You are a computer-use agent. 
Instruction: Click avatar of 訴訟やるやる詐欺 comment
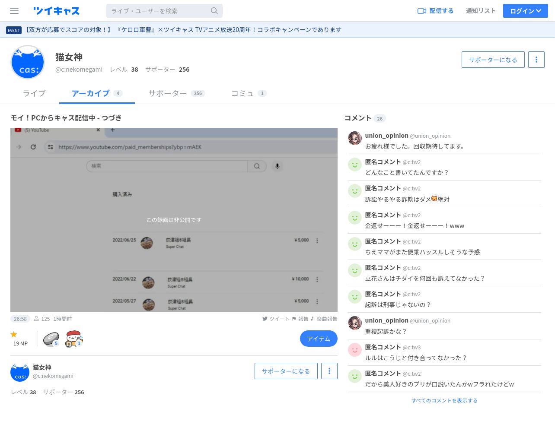(355, 191)
